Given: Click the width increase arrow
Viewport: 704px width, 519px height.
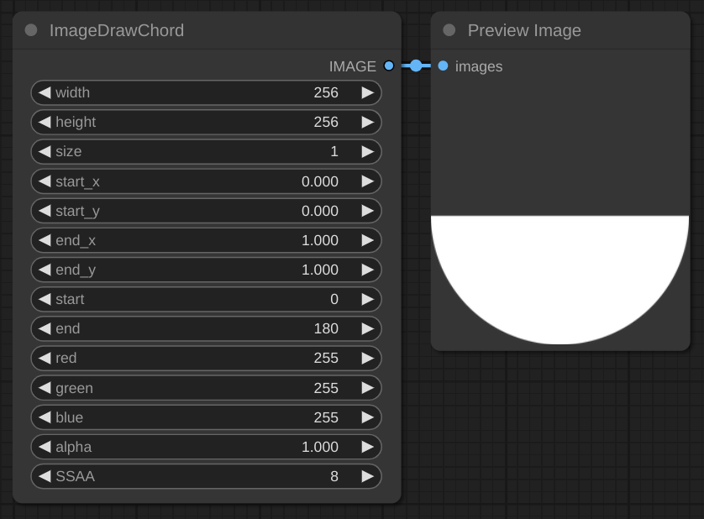Looking at the screenshot, I should (367, 92).
